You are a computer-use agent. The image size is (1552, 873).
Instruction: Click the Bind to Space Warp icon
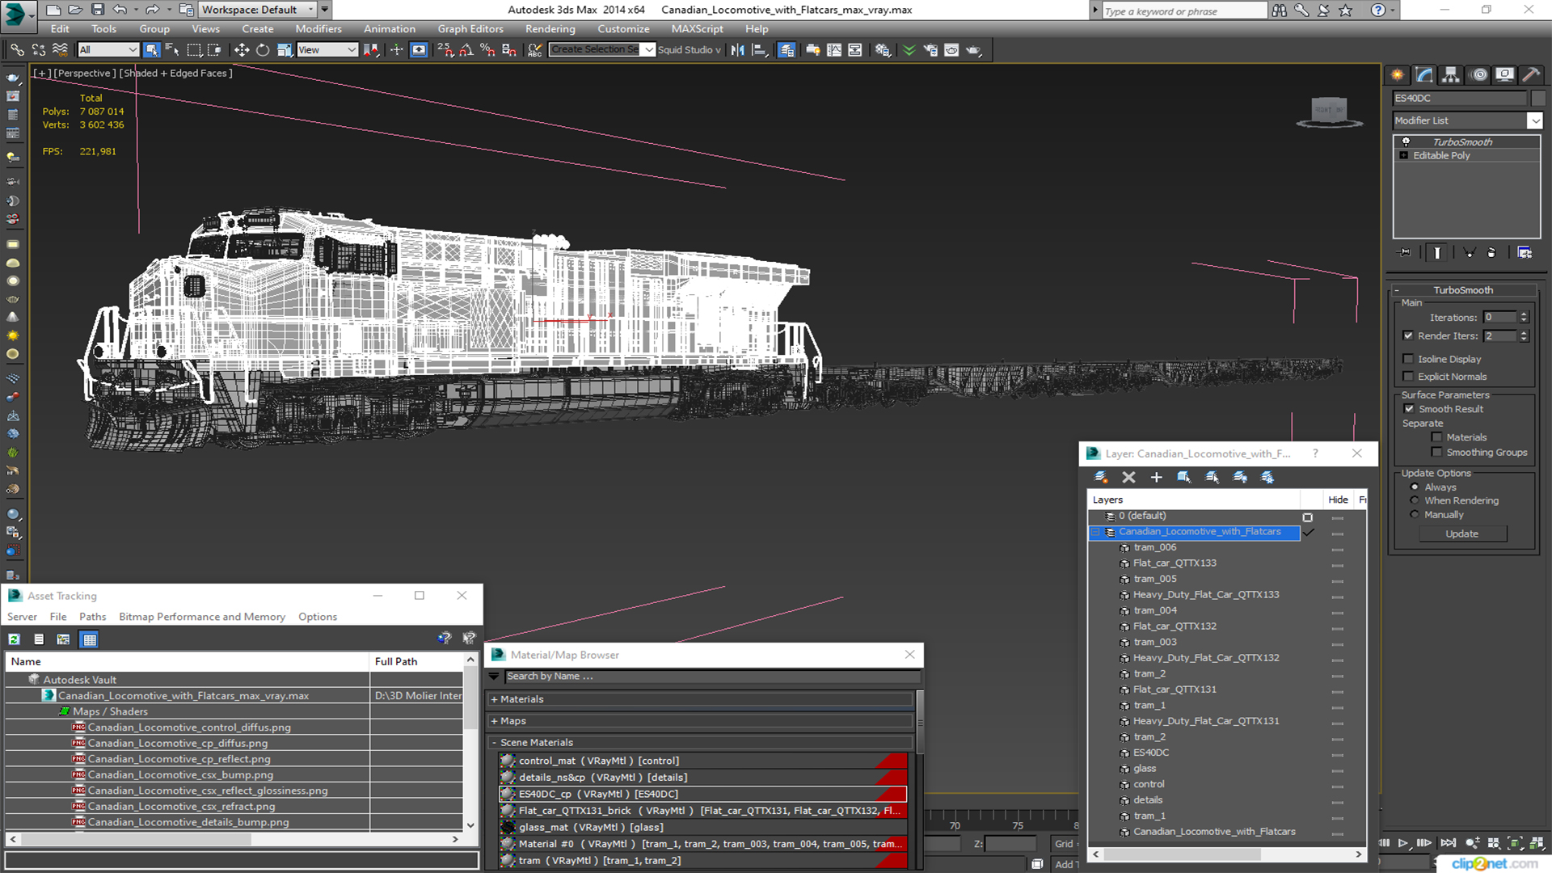point(60,50)
